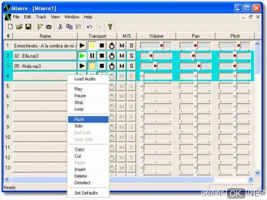
Task: Open the Edit menu
Action: coord(27,17)
